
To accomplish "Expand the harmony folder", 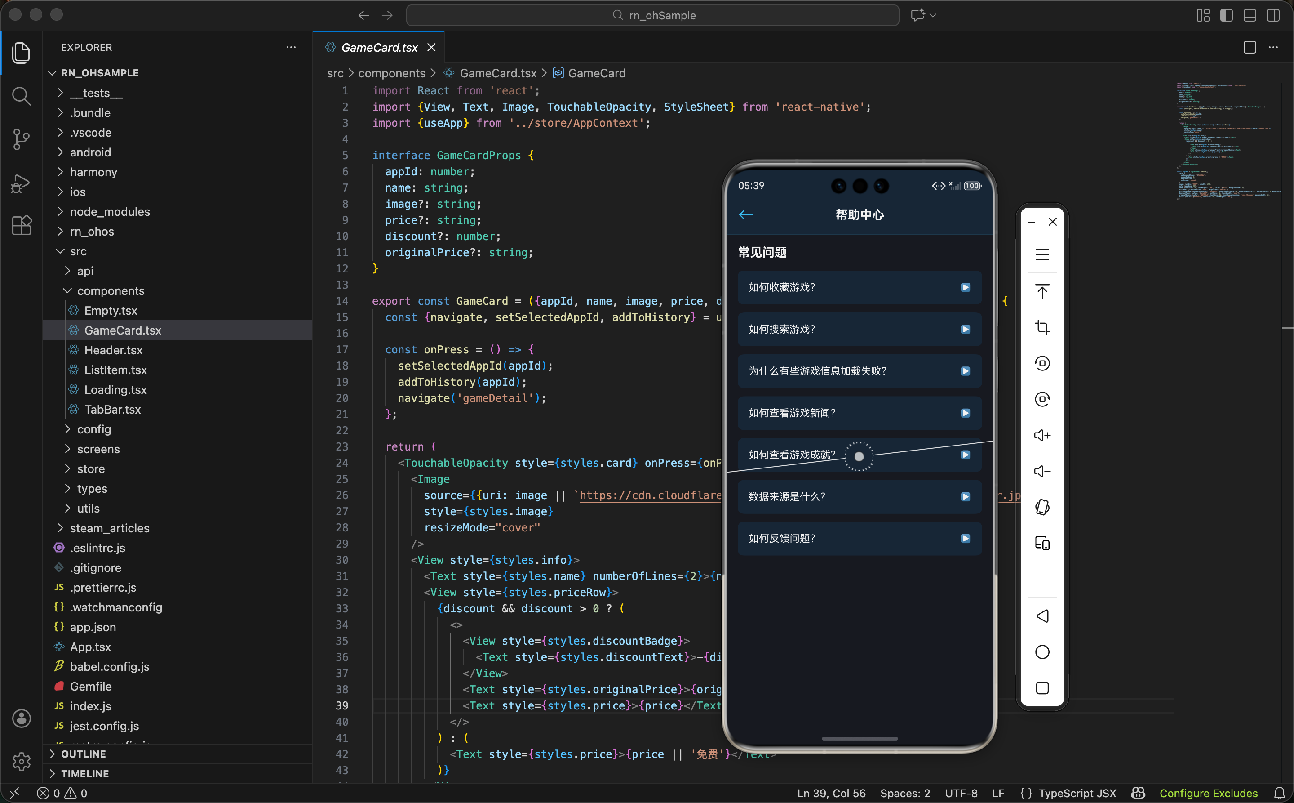I will click(93, 172).
